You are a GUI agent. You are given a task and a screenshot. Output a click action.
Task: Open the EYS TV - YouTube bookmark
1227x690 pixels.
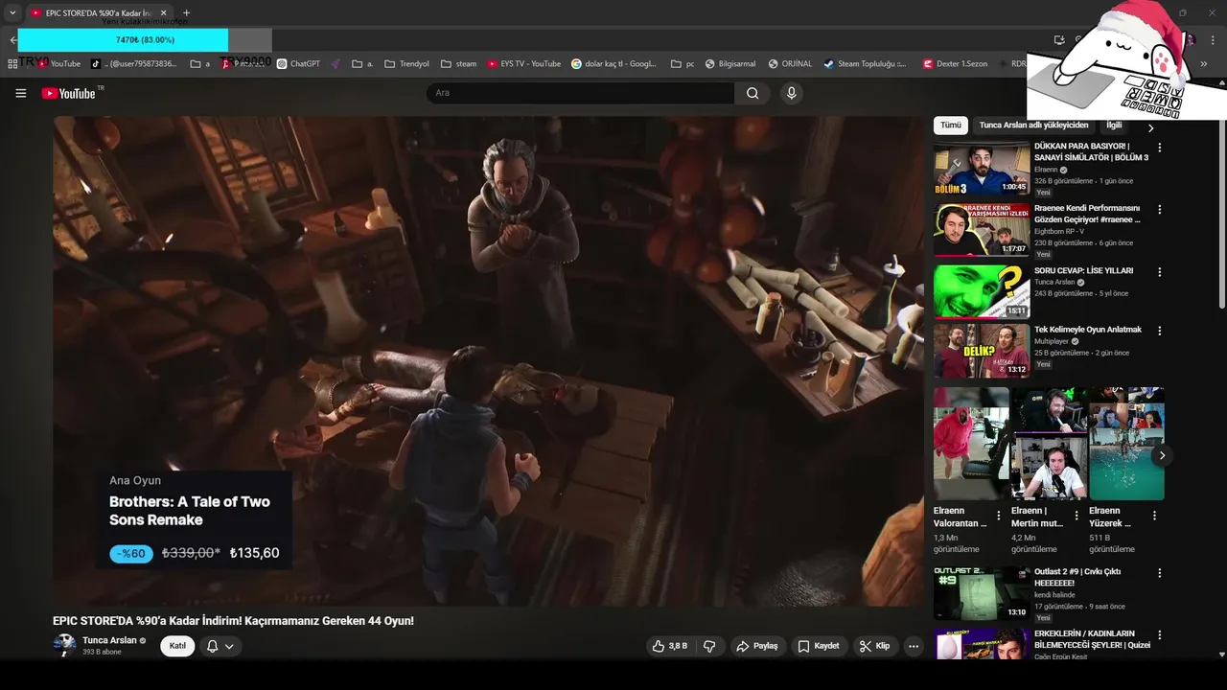pyautogui.click(x=523, y=64)
